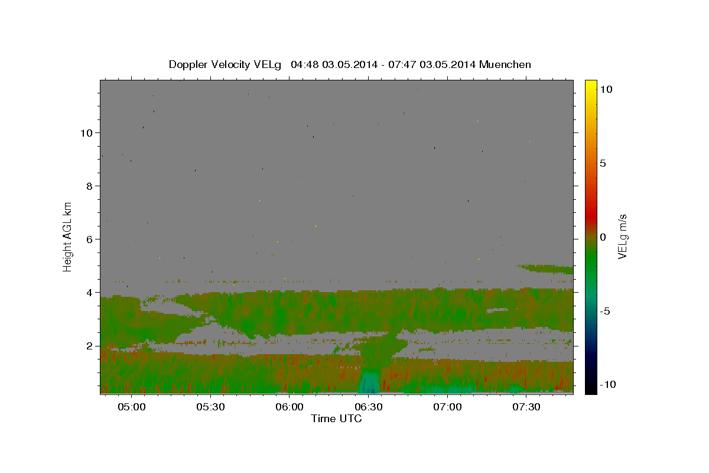
Task: Click the 'Time UTC' axis label
Action: coord(336,419)
